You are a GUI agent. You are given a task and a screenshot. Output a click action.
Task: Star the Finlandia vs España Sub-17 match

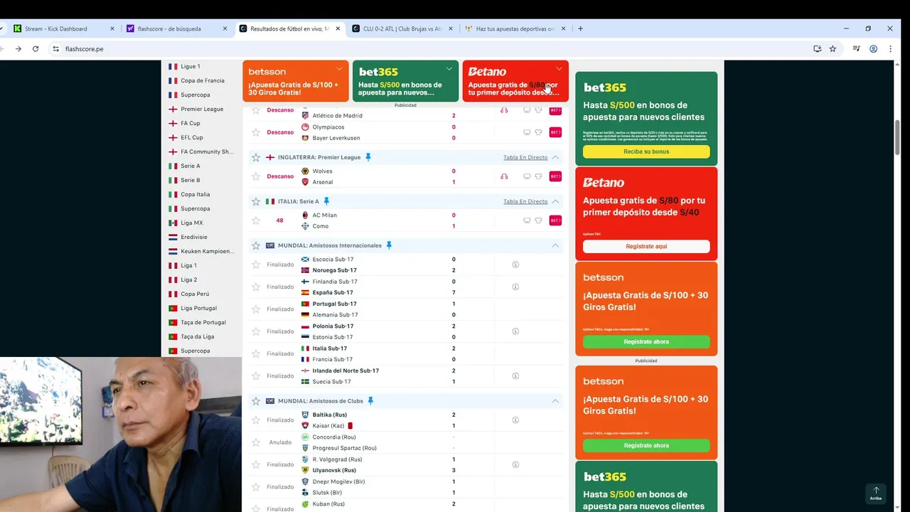256,287
